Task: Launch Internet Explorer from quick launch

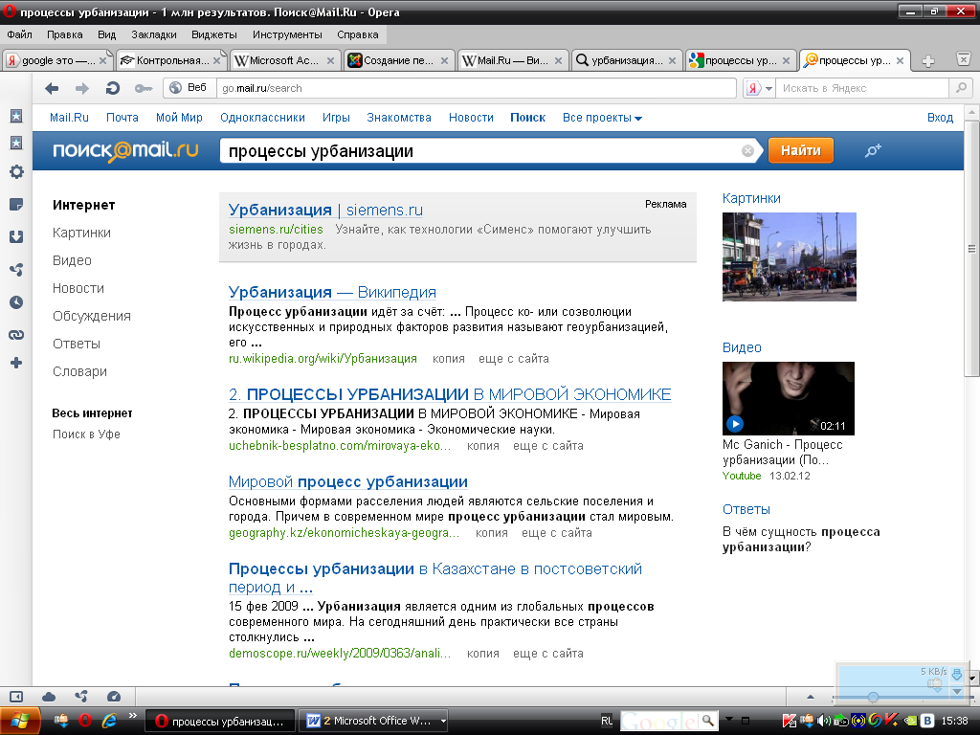Action: click(x=109, y=720)
